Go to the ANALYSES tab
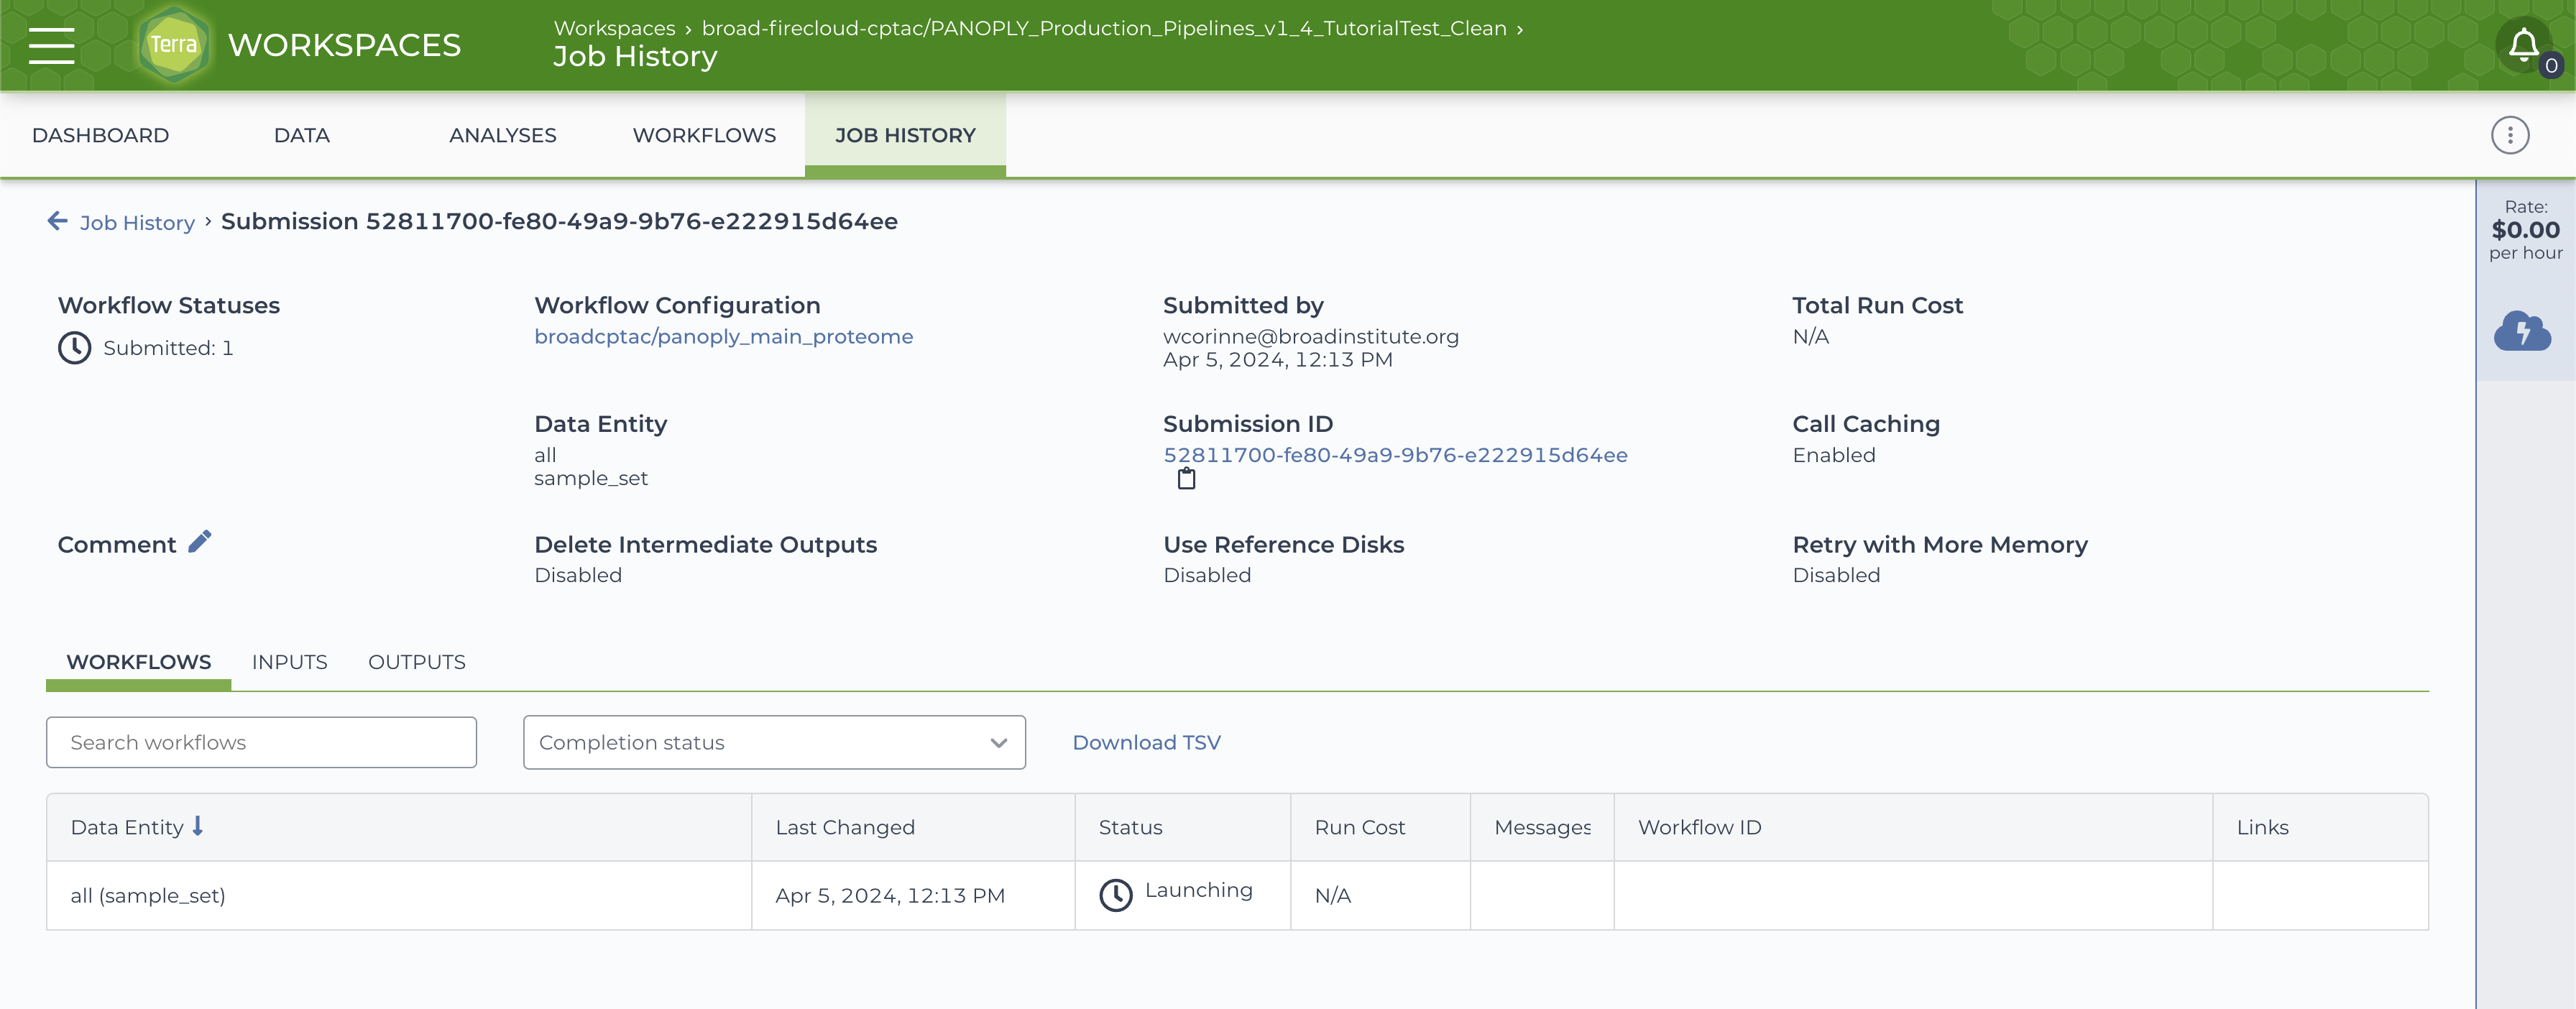 click(502, 135)
